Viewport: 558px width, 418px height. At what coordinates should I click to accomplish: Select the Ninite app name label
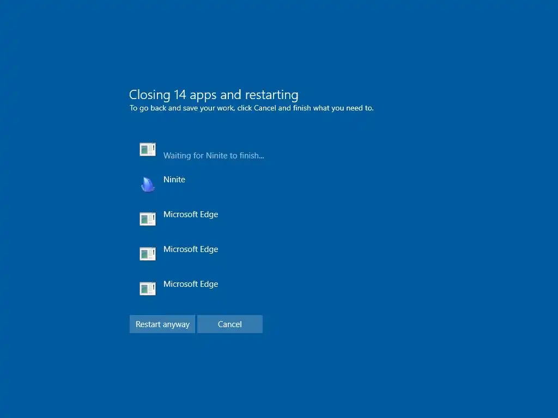174,180
